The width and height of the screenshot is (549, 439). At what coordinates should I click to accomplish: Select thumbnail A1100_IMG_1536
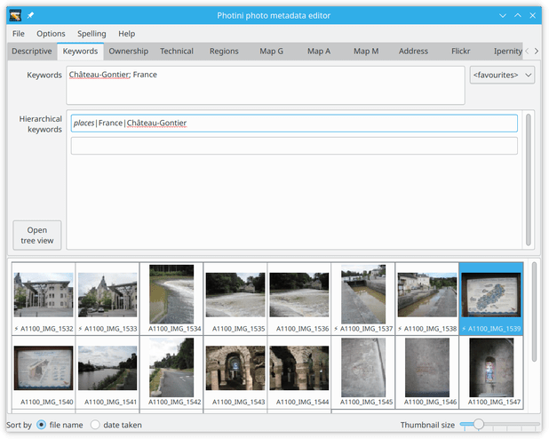click(299, 299)
